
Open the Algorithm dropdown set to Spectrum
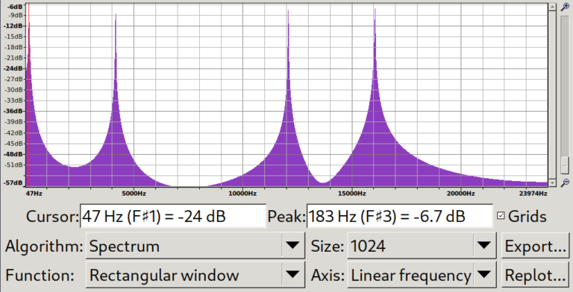click(195, 246)
